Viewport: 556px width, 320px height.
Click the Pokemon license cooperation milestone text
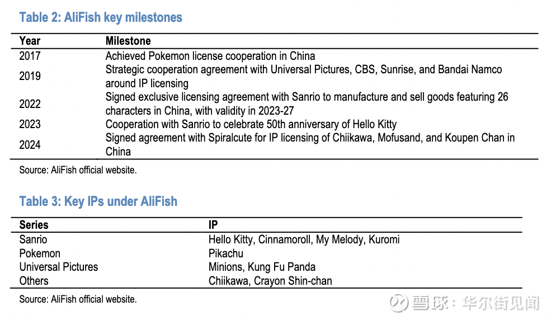coord(210,56)
